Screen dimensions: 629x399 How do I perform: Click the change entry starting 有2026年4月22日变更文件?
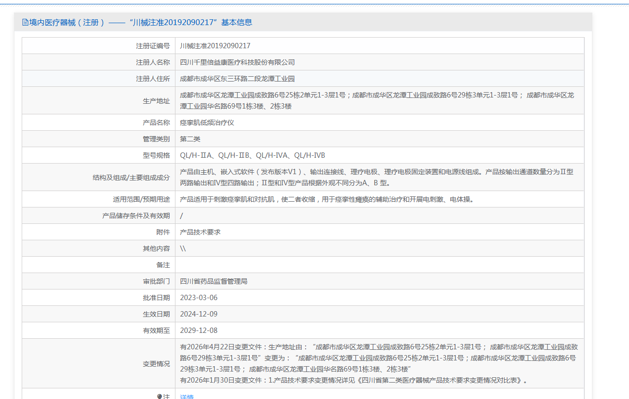point(379,358)
